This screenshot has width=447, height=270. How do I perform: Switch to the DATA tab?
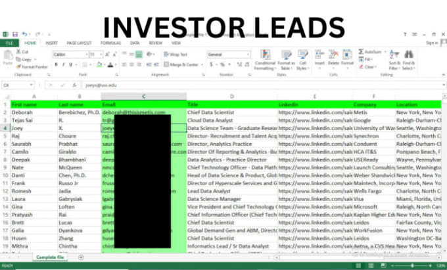point(135,43)
